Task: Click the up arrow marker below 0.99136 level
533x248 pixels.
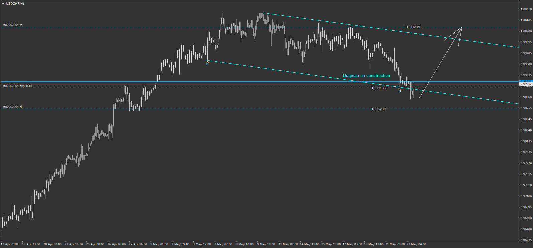Action: 400,90
